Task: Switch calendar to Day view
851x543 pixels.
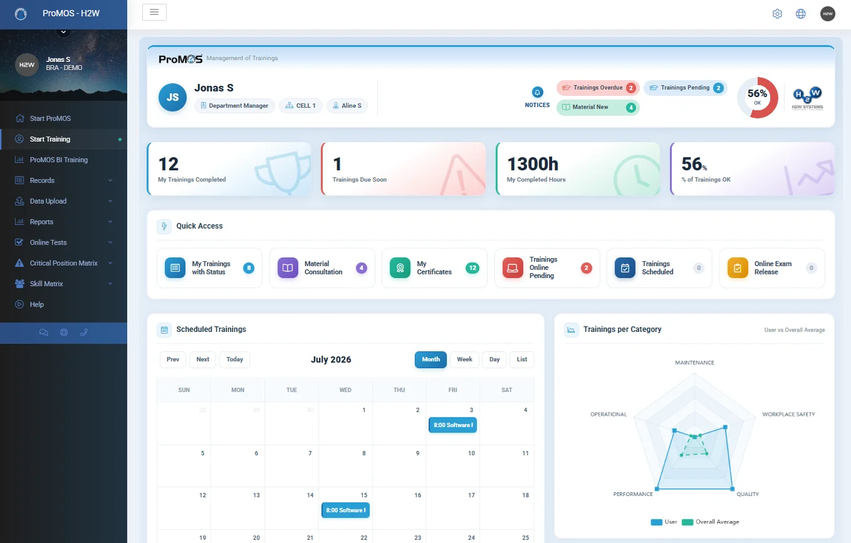Action: pyautogui.click(x=494, y=359)
